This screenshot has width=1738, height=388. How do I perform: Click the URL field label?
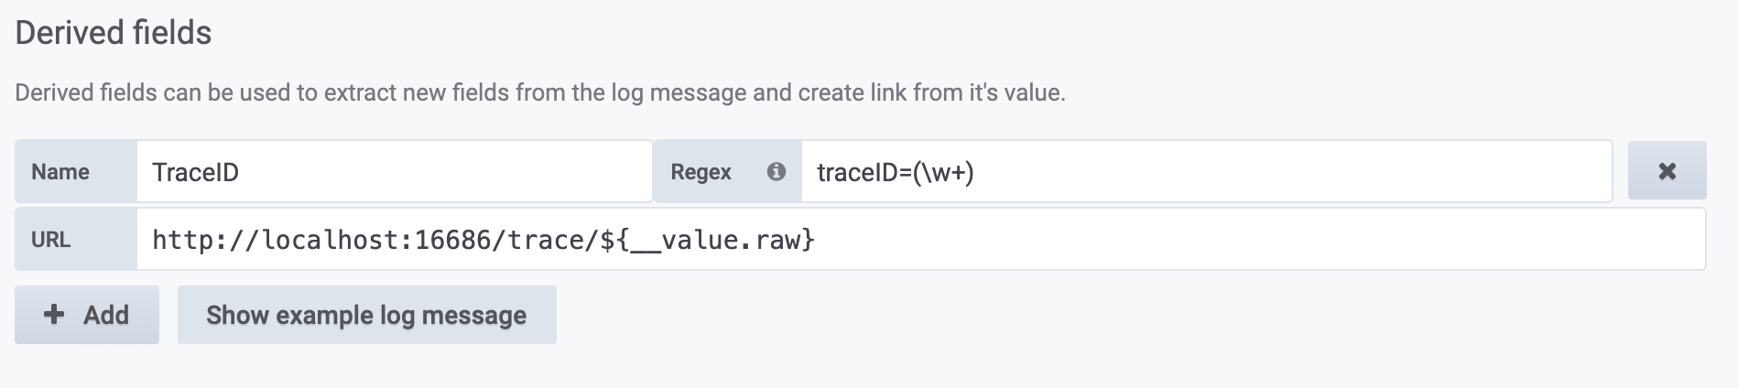click(x=50, y=240)
